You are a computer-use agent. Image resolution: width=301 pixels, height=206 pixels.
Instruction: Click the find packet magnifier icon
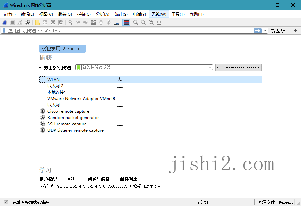[70, 22]
